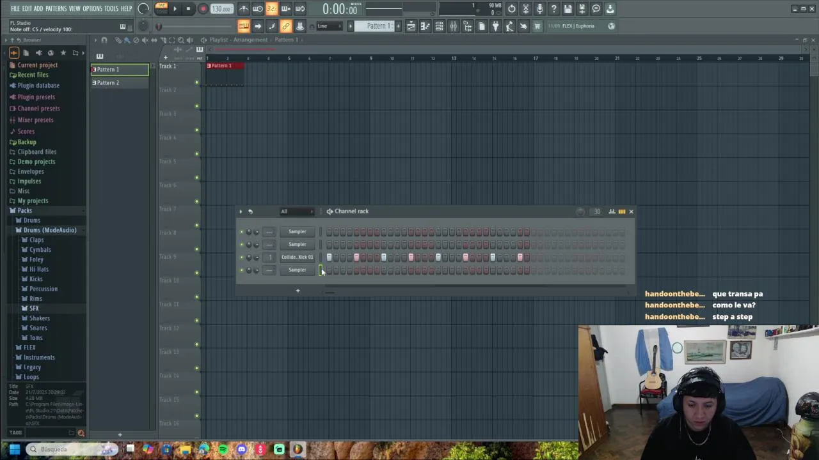Select Pattern 2 in the pattern list
Viewport: 819px width, 460px height.
point(120,83)
